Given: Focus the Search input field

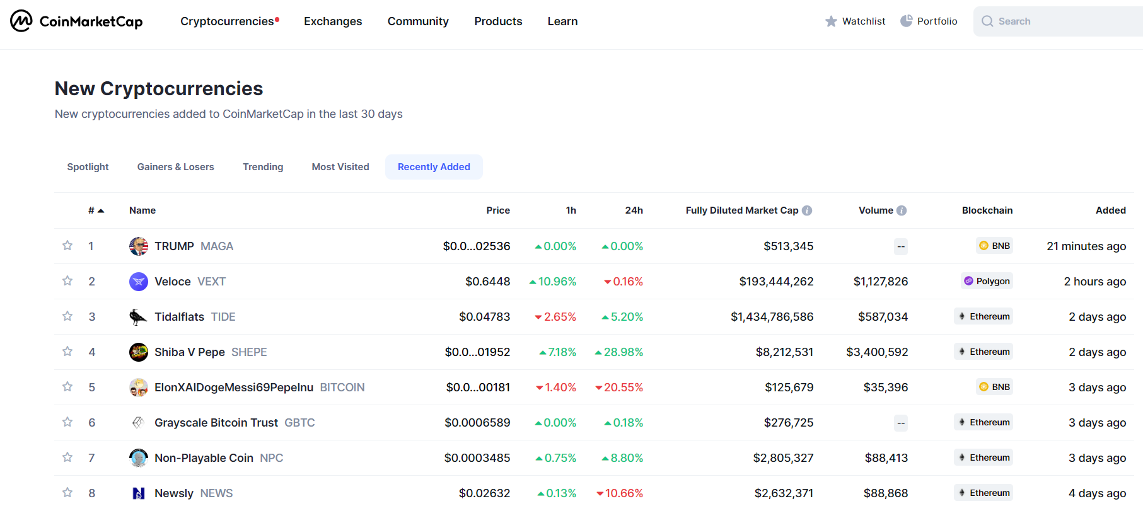Looking at the screenshot, I should click(x=1059, y=21).
